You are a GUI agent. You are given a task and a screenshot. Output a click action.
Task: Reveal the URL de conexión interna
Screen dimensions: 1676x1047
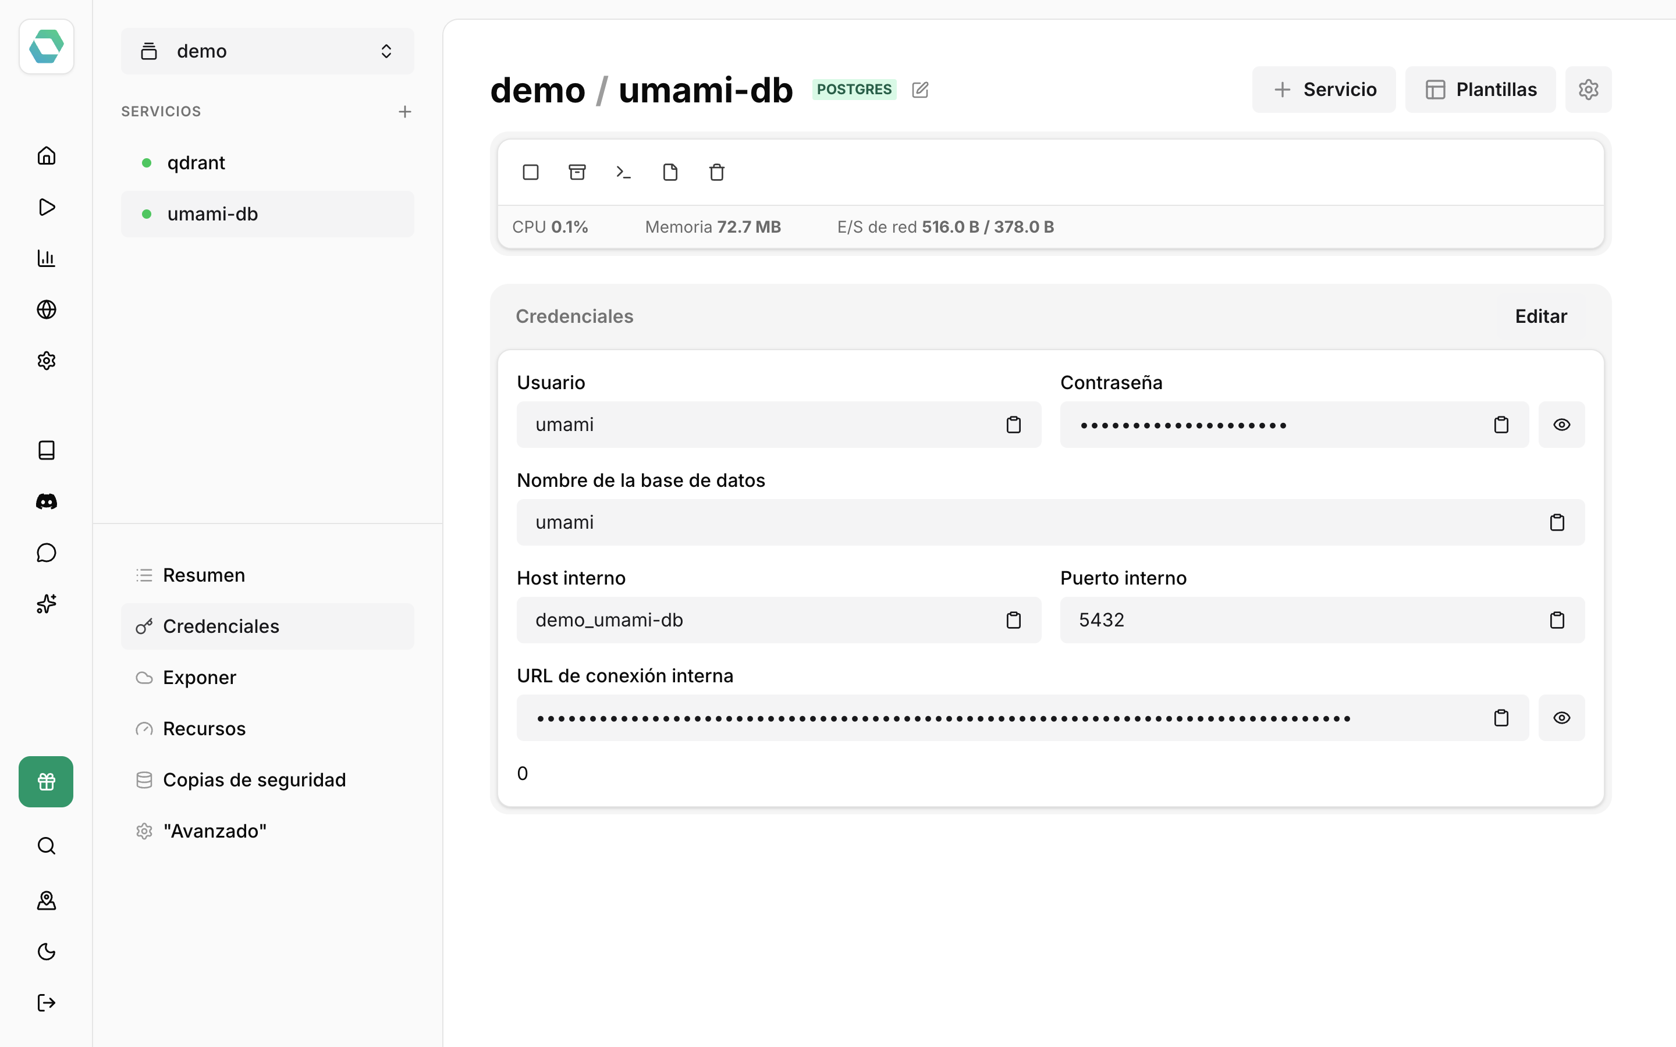[x=1562, y=718]
